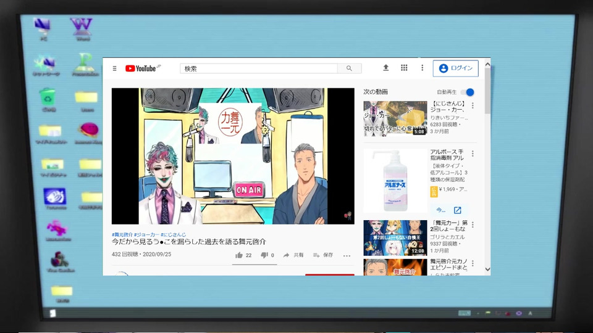Viewport: 593px width, 333px height.
Task: Focus the 検索 search field
Action: point(258,68)
